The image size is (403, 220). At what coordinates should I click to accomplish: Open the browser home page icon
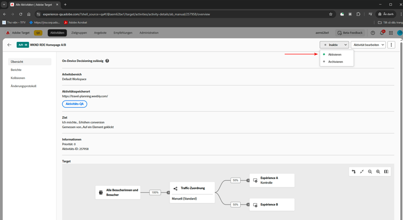point(29,14)
